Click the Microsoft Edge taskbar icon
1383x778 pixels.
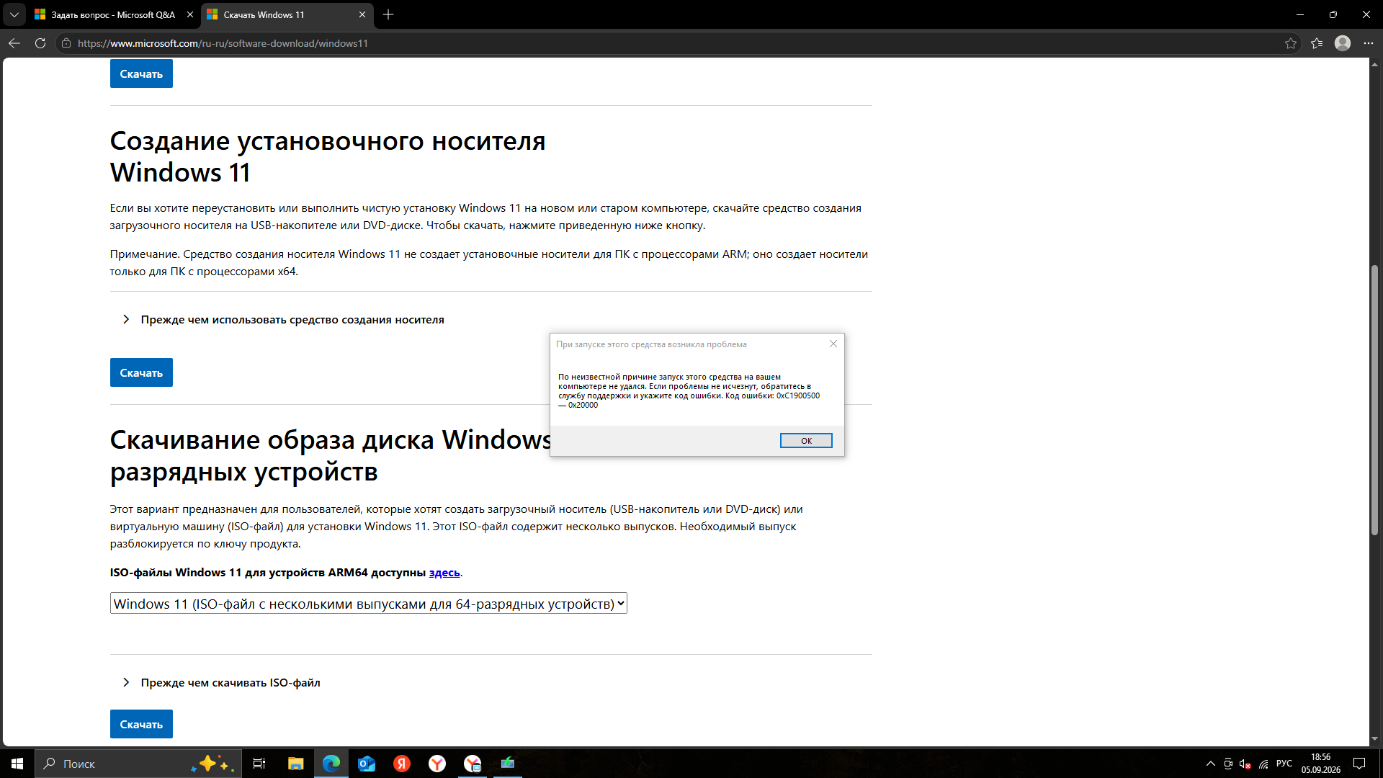tap(331, 764)
